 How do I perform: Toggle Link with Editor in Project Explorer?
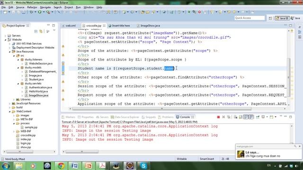tap(41, 31)
